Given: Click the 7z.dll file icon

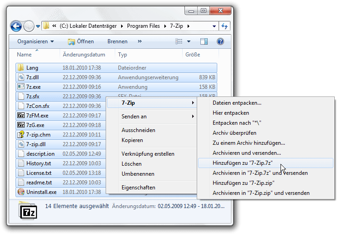Looking at the screenshot, I should tap(21, 77).
